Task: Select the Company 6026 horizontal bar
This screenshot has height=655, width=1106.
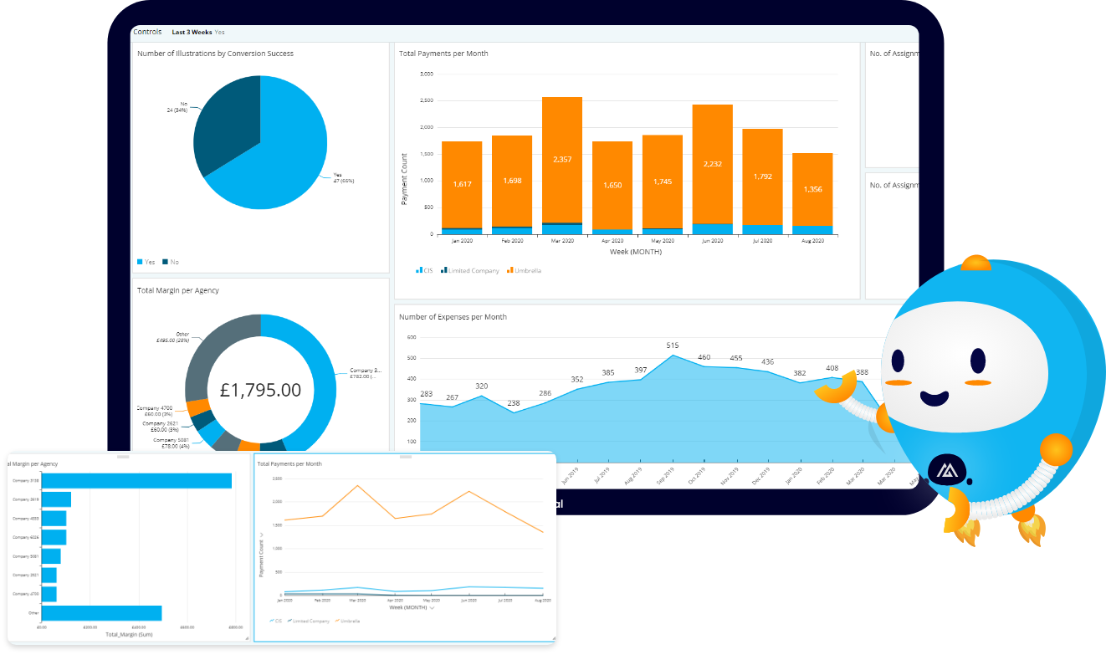Action: coord(54,537)
